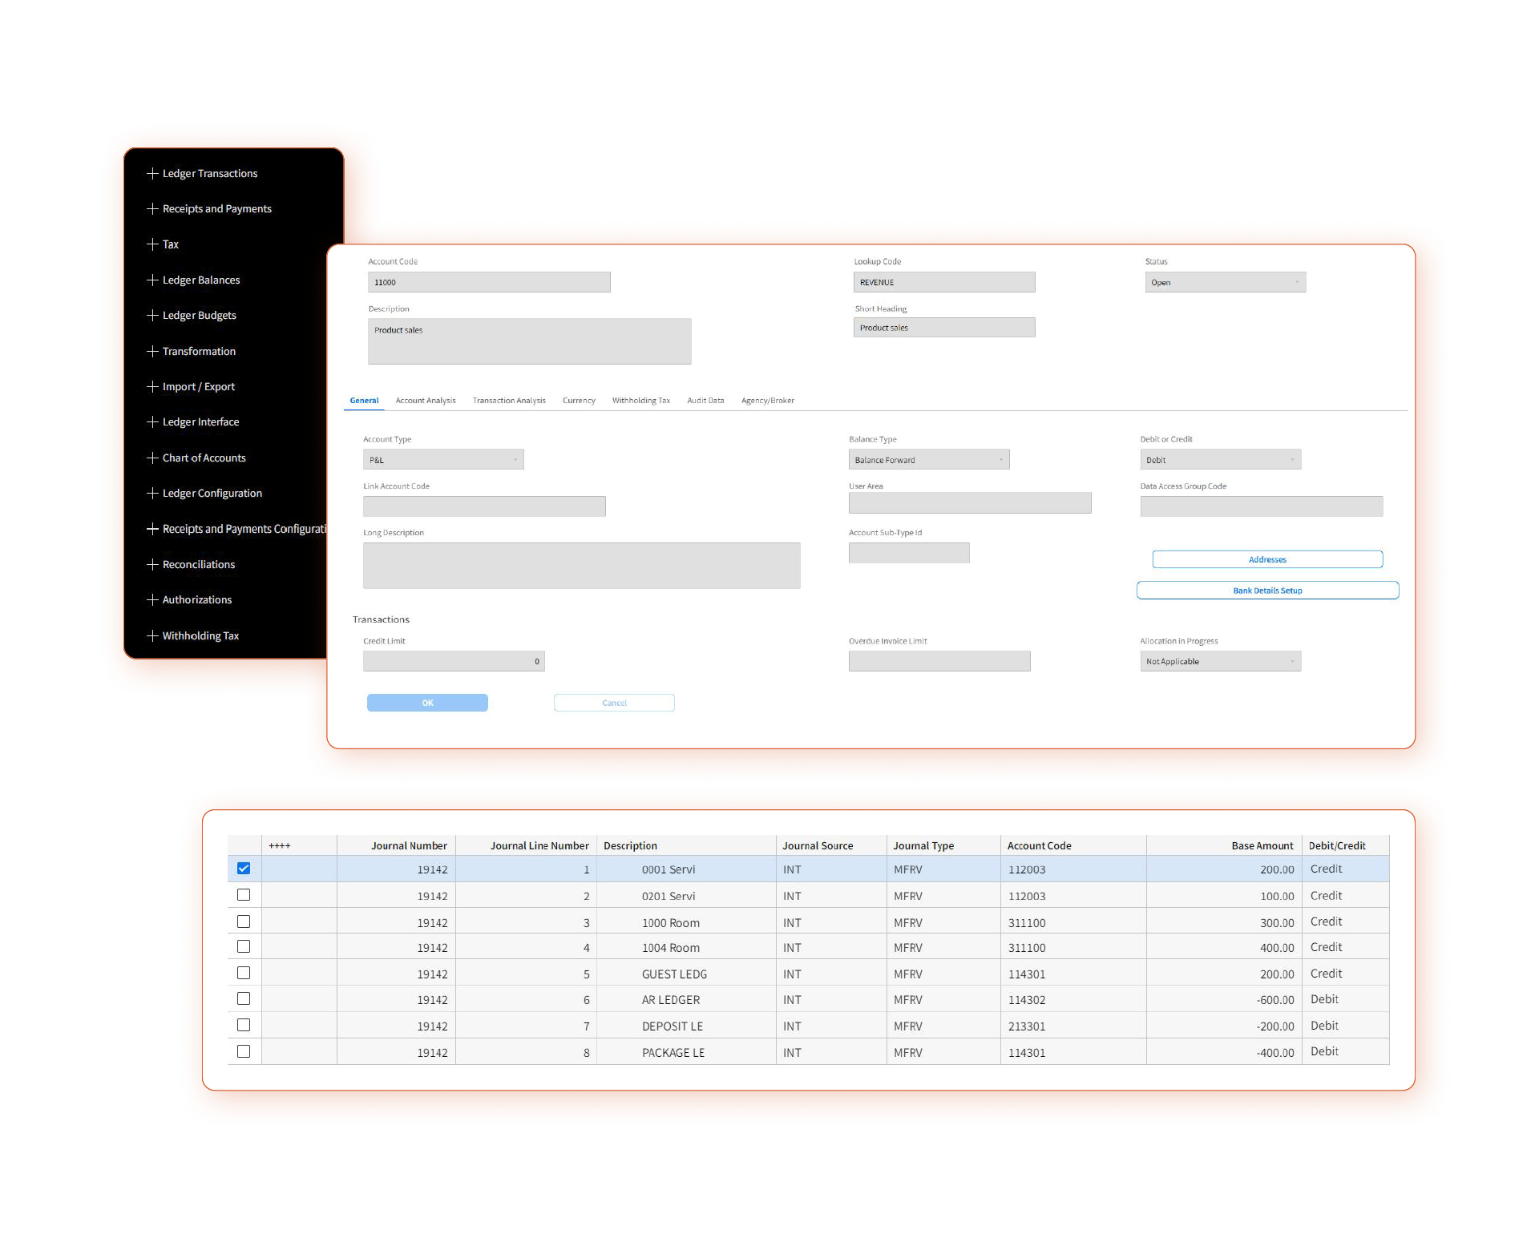Click the Credit Limit input field
1539x1242 pixels.
(454, 661)
